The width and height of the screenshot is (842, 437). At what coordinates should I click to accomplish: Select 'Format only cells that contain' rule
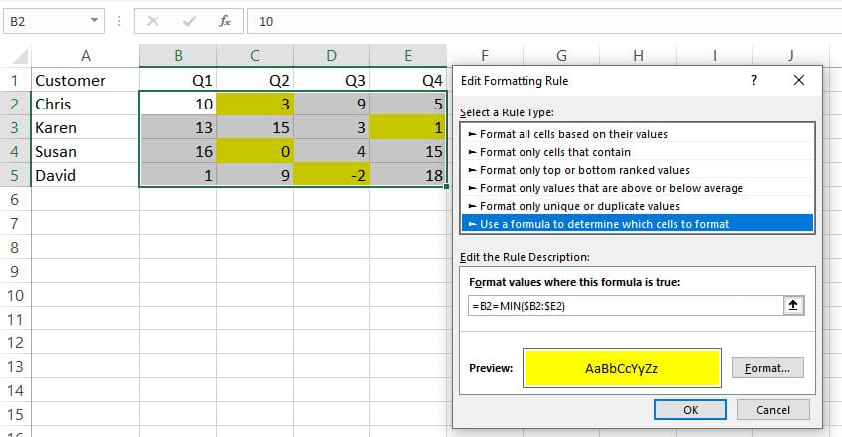coord(554,152)
